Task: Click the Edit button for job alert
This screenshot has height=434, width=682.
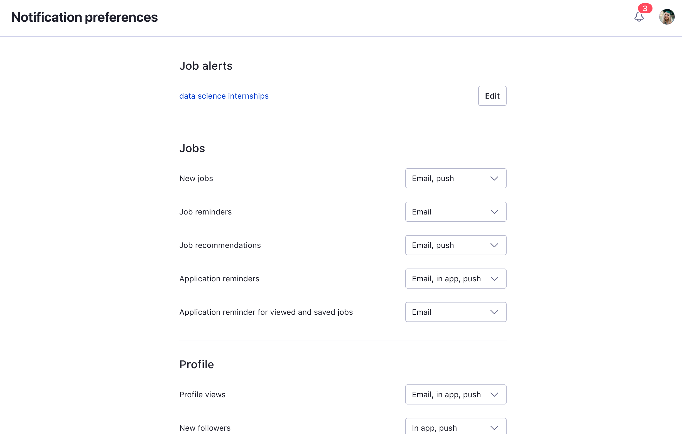Action: tap(492, 96)
